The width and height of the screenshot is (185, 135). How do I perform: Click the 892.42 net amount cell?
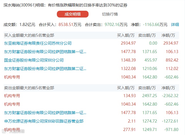click(172, 60)
